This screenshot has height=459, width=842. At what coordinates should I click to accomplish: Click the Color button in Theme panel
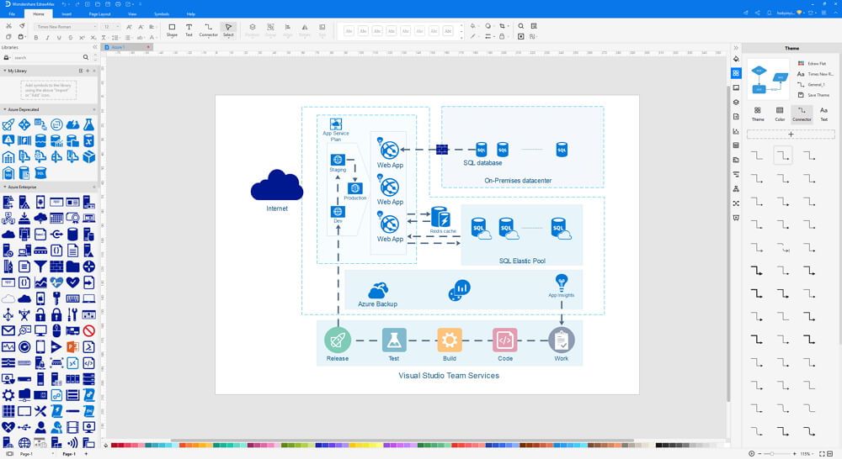(780, 113)
